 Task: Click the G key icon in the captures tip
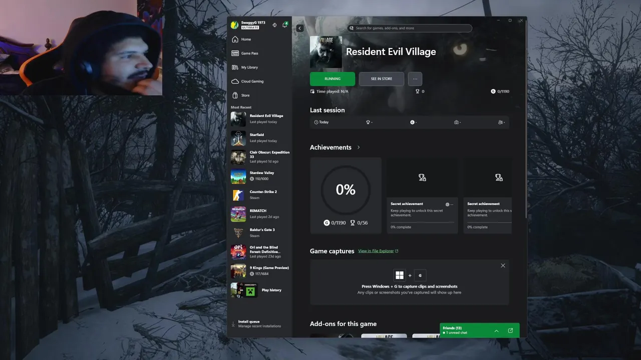click(x=420, y=275)
